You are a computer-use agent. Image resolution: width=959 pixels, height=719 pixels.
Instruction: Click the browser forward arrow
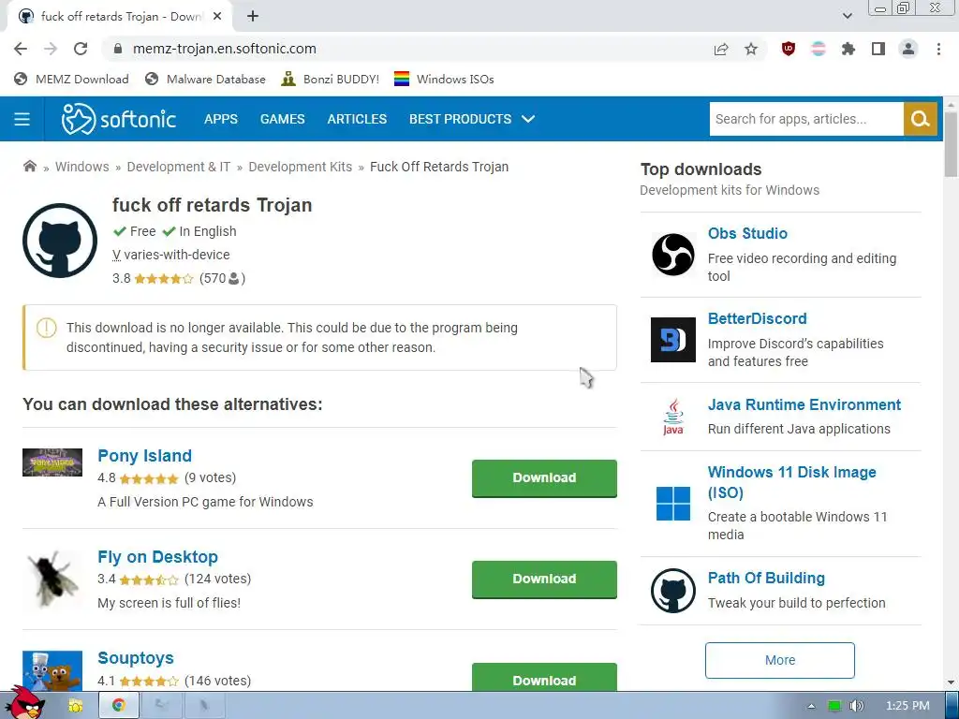51,49
